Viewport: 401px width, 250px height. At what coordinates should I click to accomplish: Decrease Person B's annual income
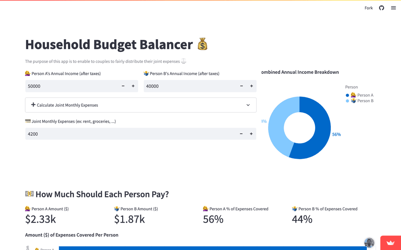tap(241, 86)
